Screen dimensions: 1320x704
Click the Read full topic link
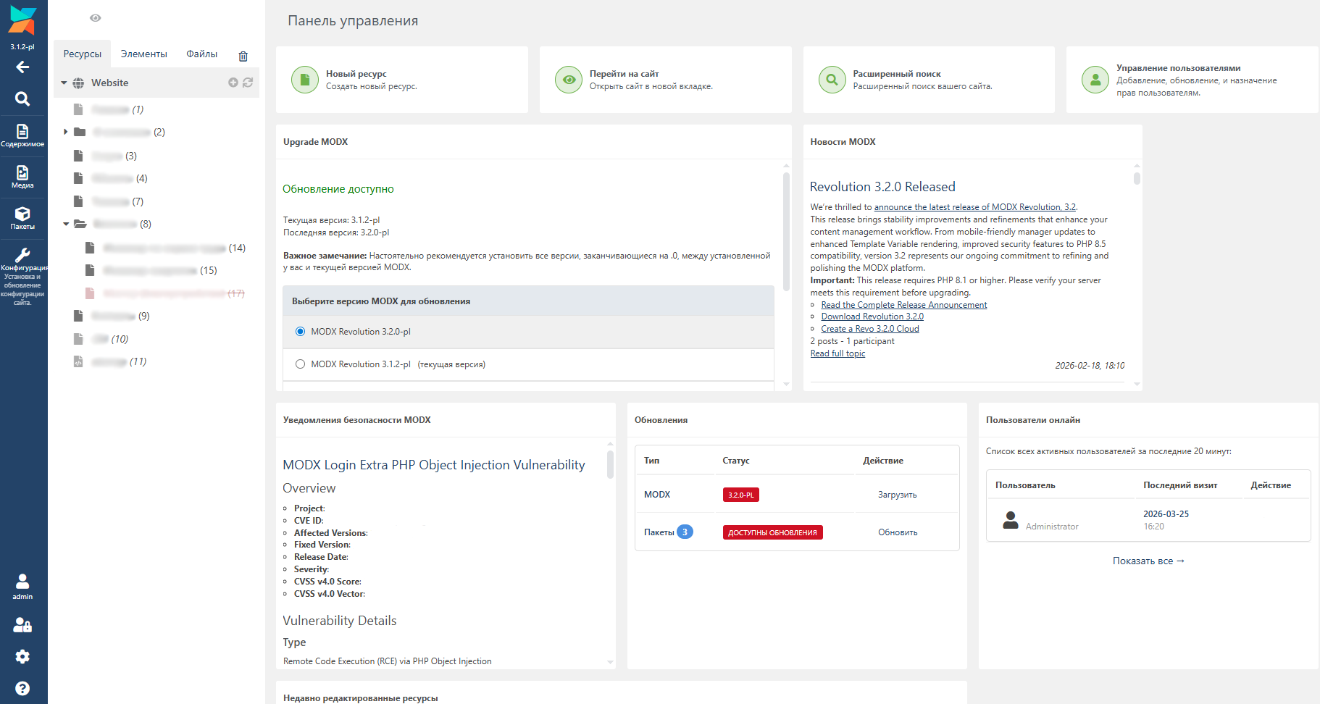837,353
